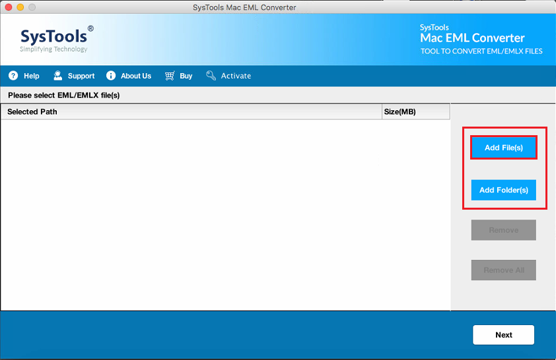Image resolution: width=556 pixels, height=360 pixels.
Task: Proceed with the Next button
Action: [504, 335]
